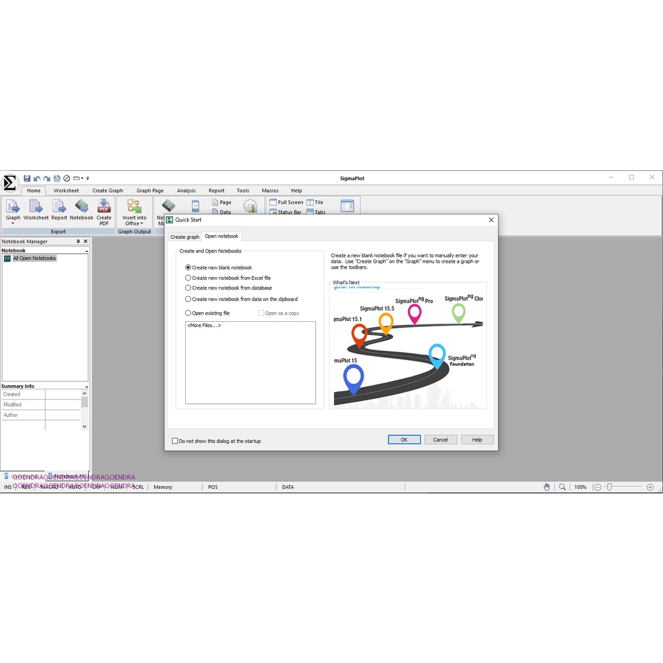Screen dimensions: 663x663
Task: Click the Export Worksheet icon
Action: [36, 207]
